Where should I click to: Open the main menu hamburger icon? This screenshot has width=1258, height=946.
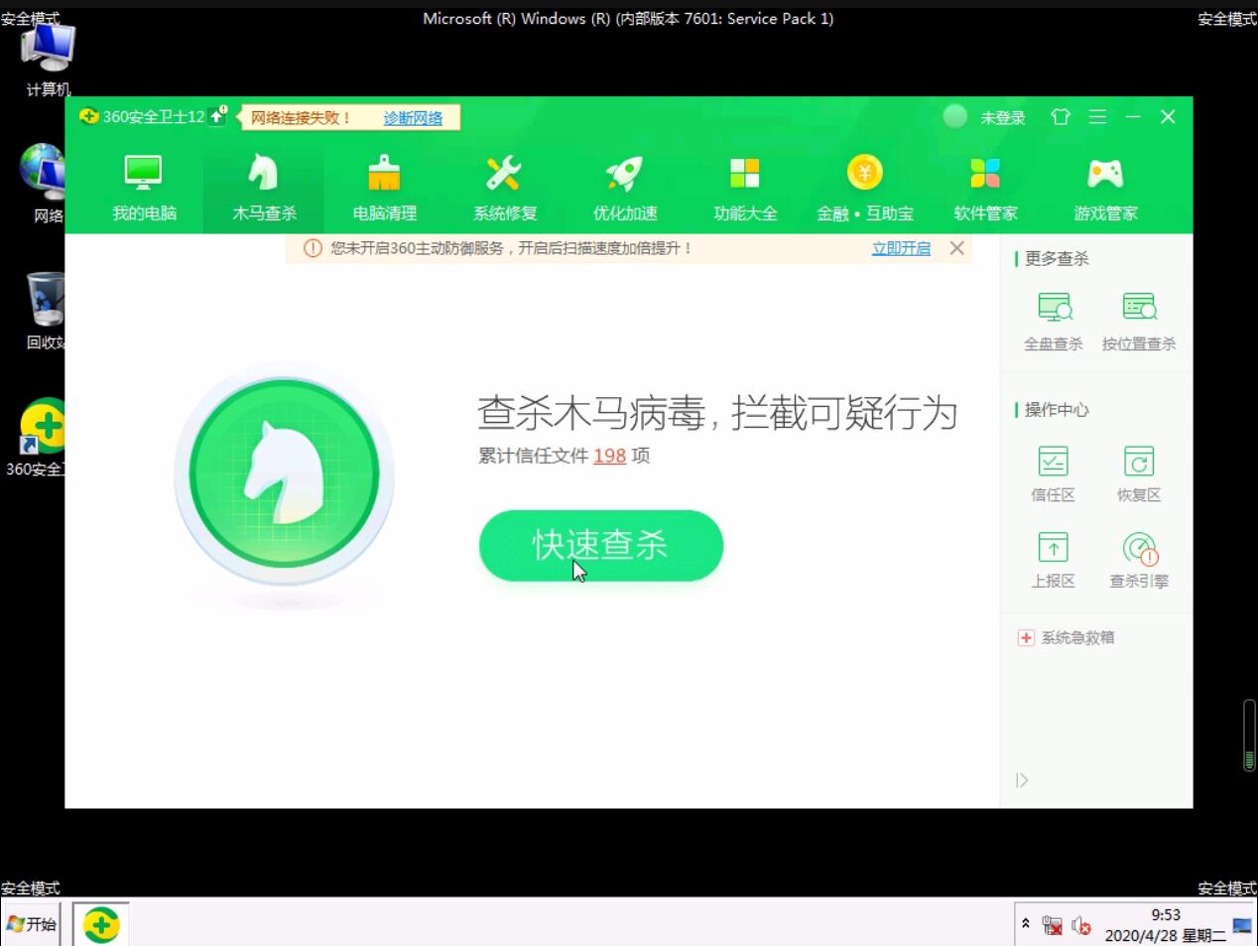coord(1097,117)
